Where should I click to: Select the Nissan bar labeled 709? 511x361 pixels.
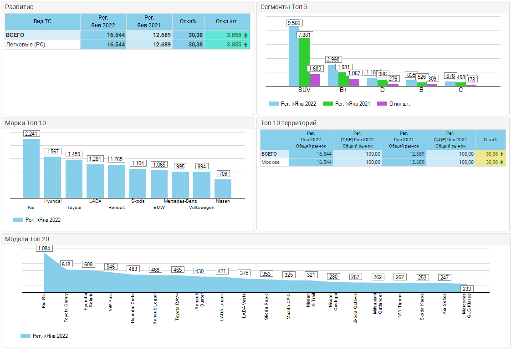click(x=223, y=188)
